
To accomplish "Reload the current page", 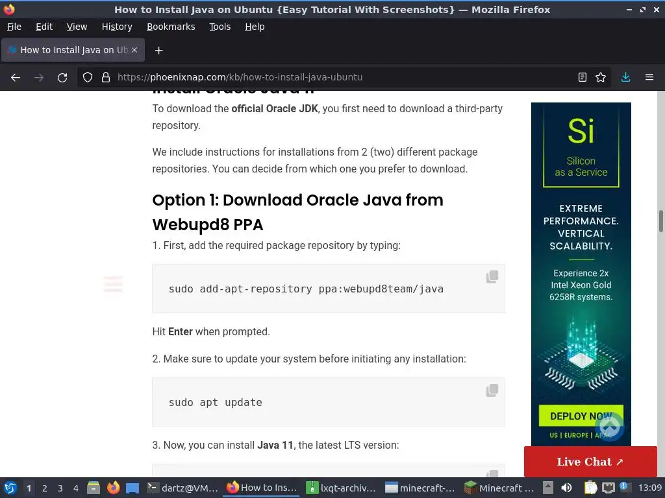I will 62,78.
